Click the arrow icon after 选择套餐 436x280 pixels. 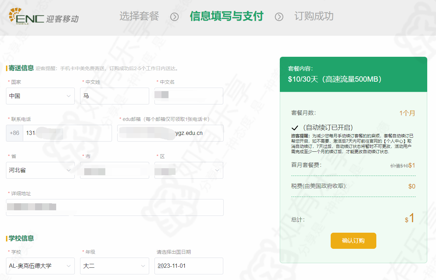(174, 17)
